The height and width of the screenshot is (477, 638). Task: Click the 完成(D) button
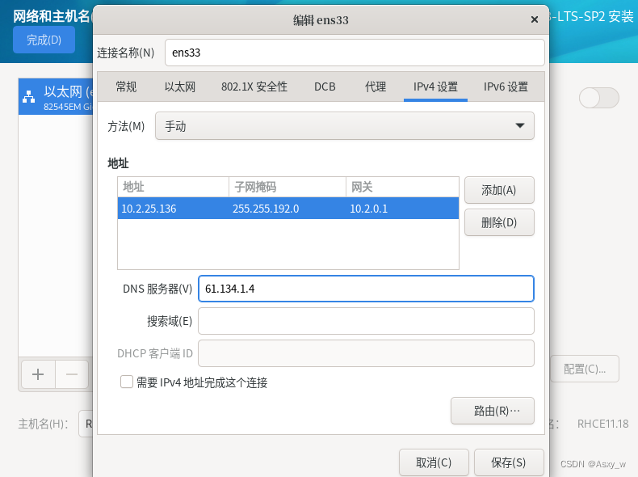(x=44, y=40)
